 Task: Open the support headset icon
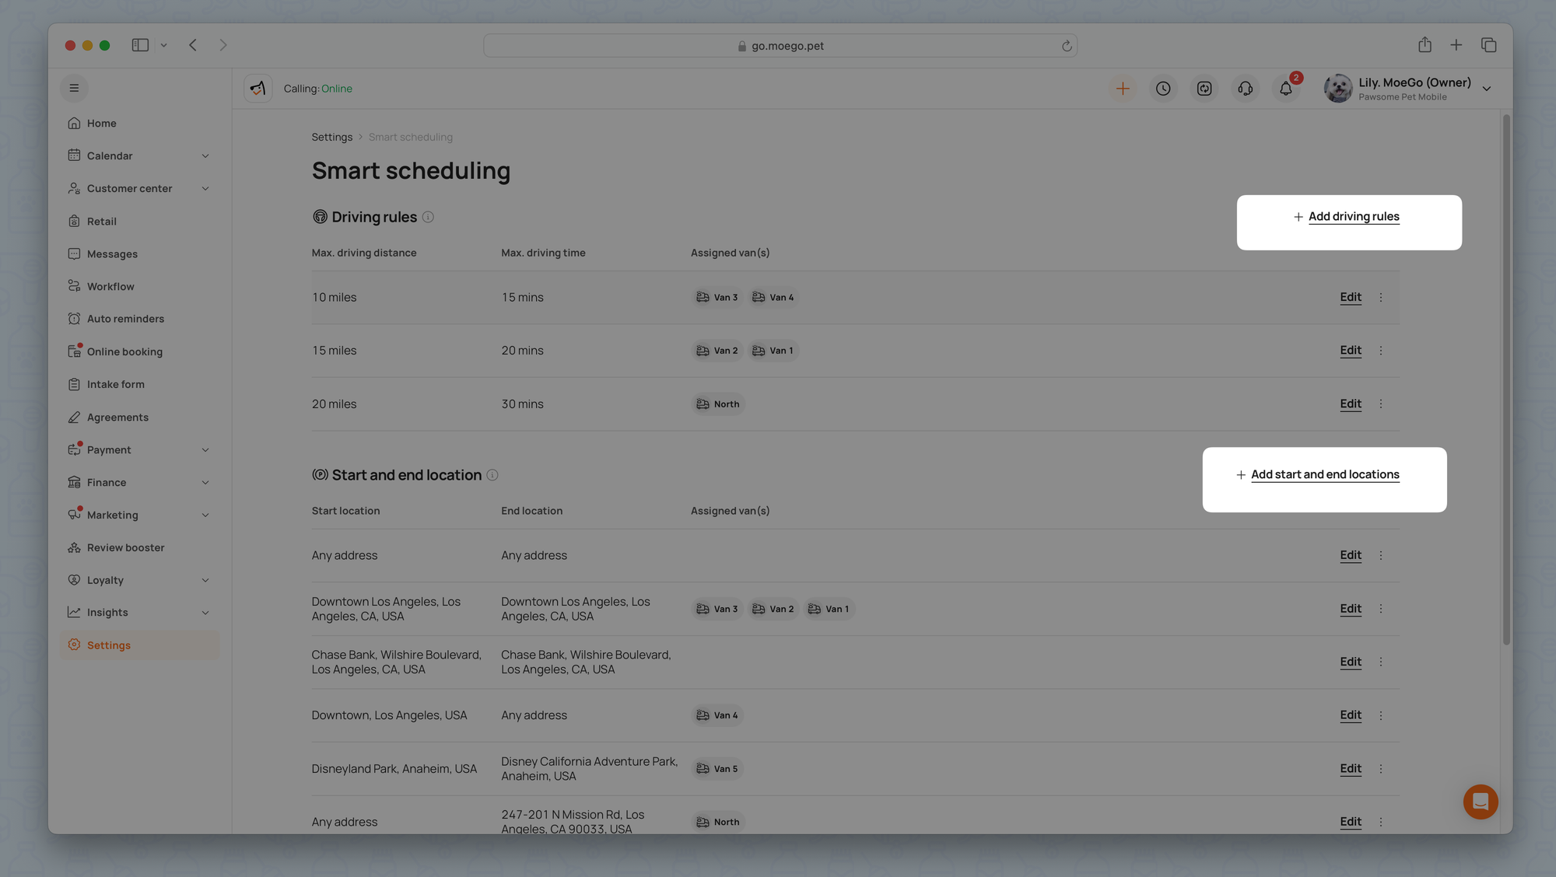(1245, 89)
